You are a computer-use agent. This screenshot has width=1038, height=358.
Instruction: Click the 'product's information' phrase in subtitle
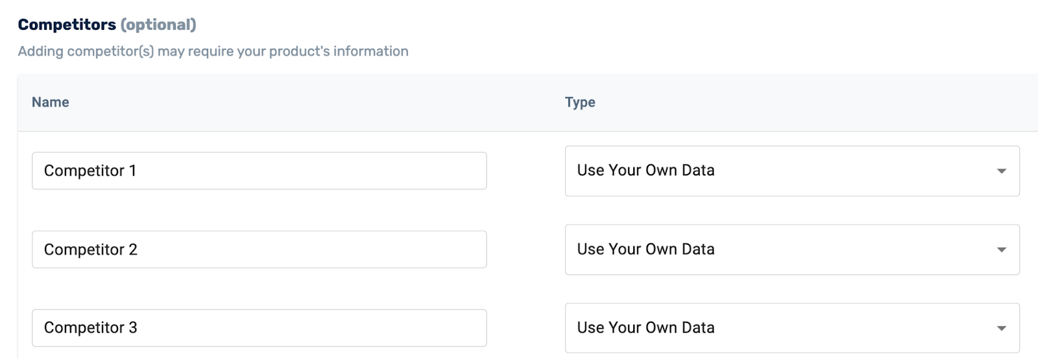click(x=339, y=51)
